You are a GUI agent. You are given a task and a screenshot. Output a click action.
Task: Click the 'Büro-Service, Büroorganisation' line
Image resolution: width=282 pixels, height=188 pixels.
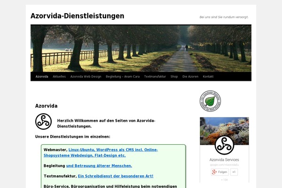point(110,186)
